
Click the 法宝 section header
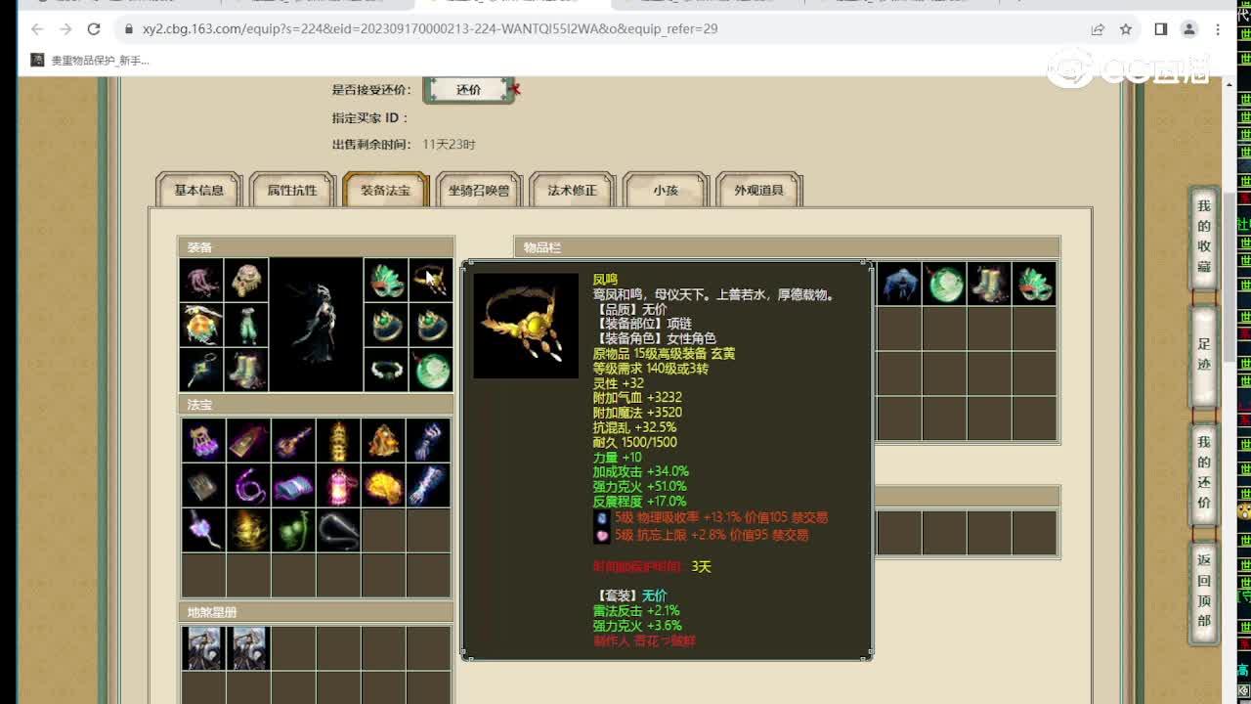point(316,404)
